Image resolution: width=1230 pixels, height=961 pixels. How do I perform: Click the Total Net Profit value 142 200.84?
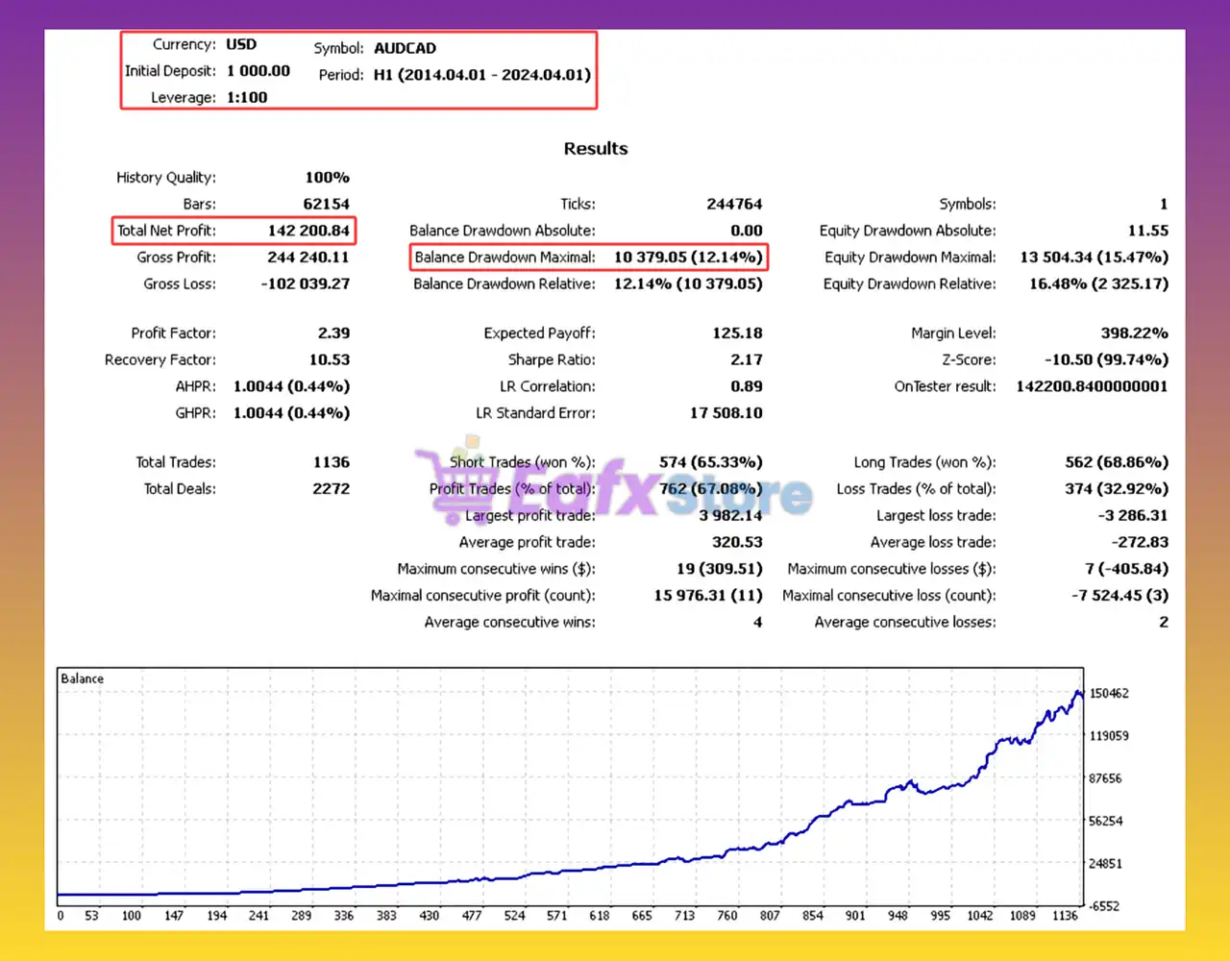(307, 231)
